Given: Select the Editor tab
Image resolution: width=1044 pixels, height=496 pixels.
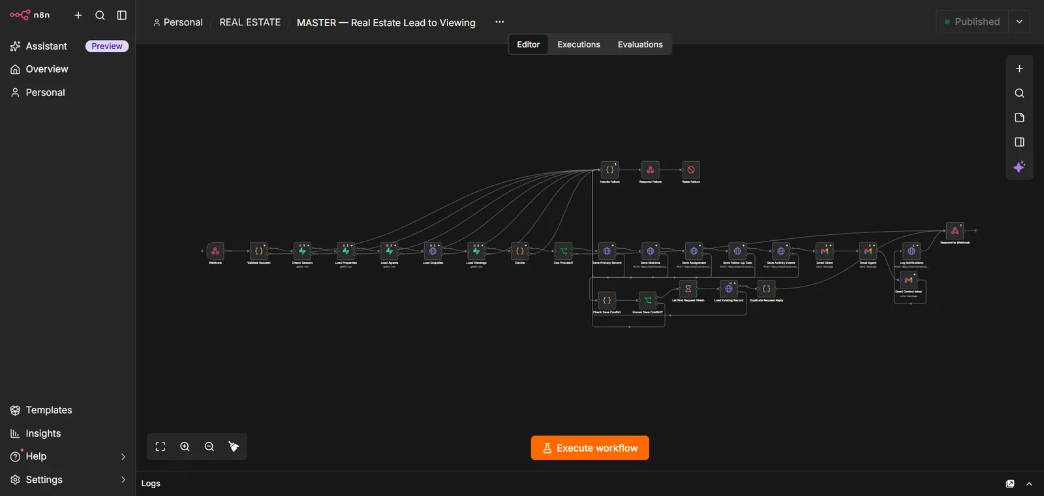Looking at the screenshot, I should coord(529,44).
